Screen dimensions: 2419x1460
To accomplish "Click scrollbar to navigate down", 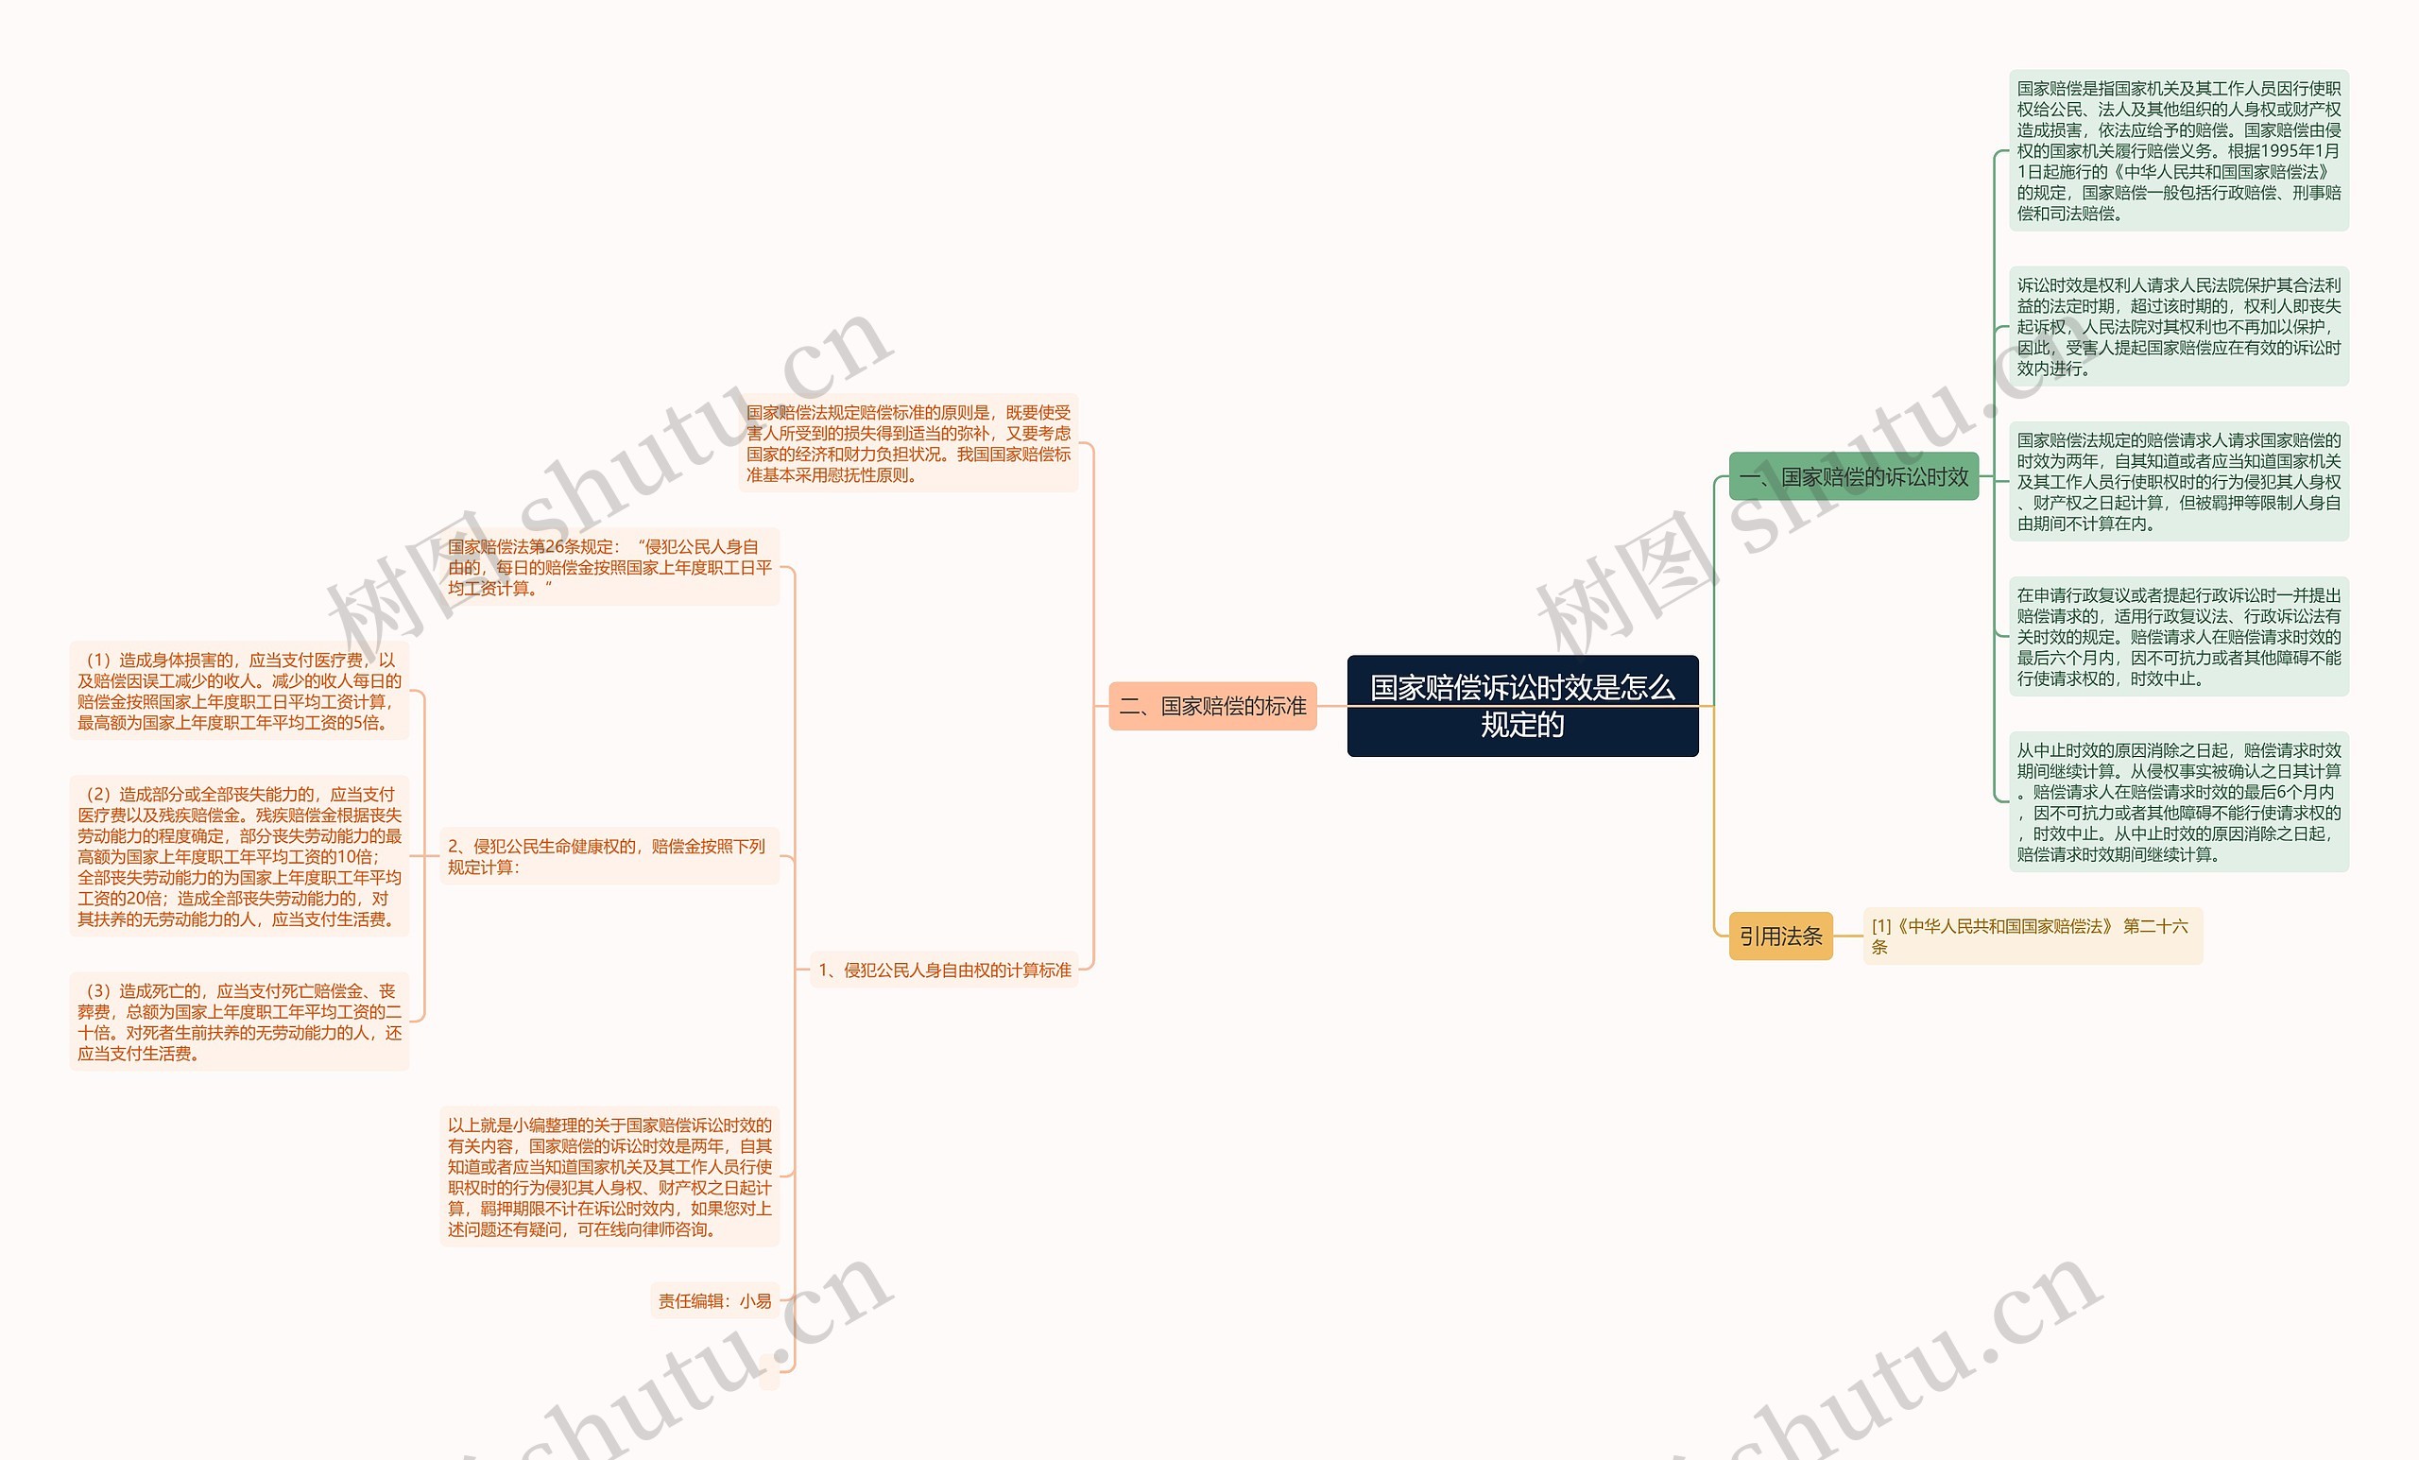I will coord(2410,730).
